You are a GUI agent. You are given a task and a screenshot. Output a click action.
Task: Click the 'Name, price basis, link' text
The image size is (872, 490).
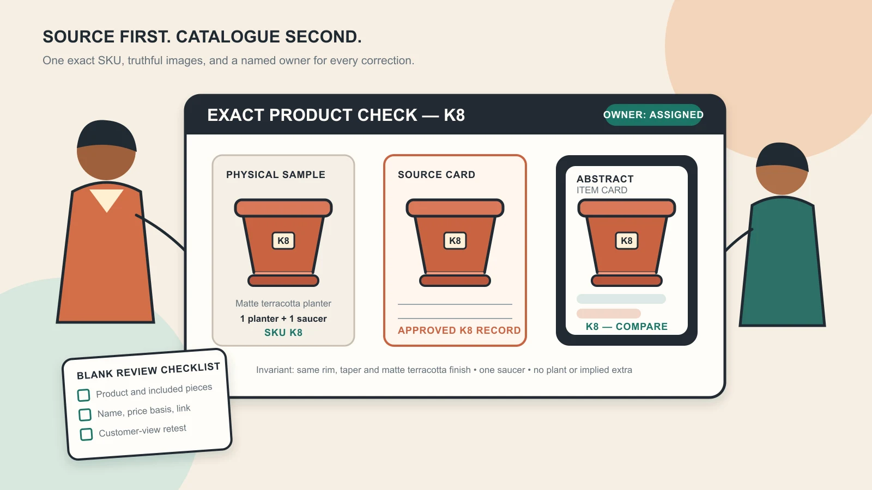click(144, 411)
